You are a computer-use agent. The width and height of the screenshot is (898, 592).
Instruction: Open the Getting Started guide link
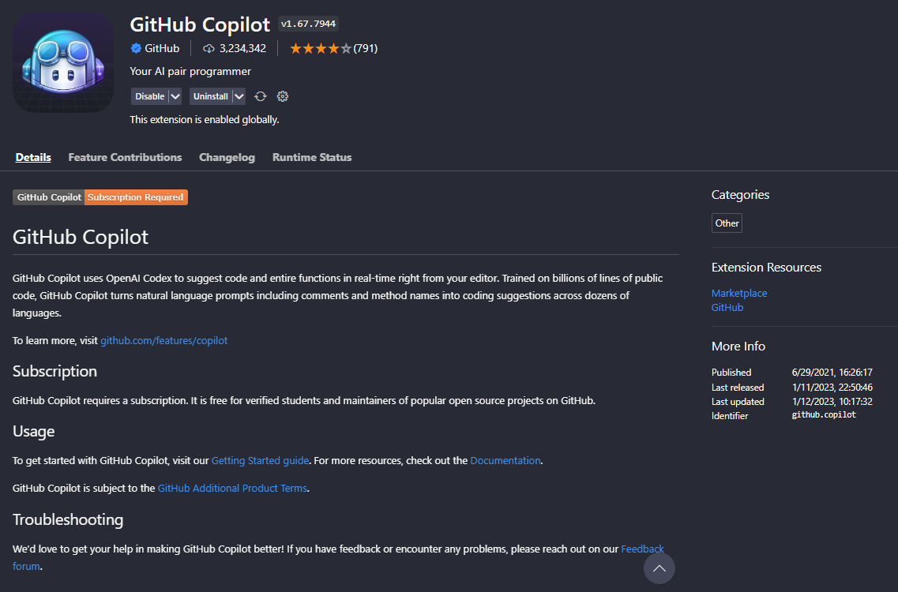pos(261,460)
